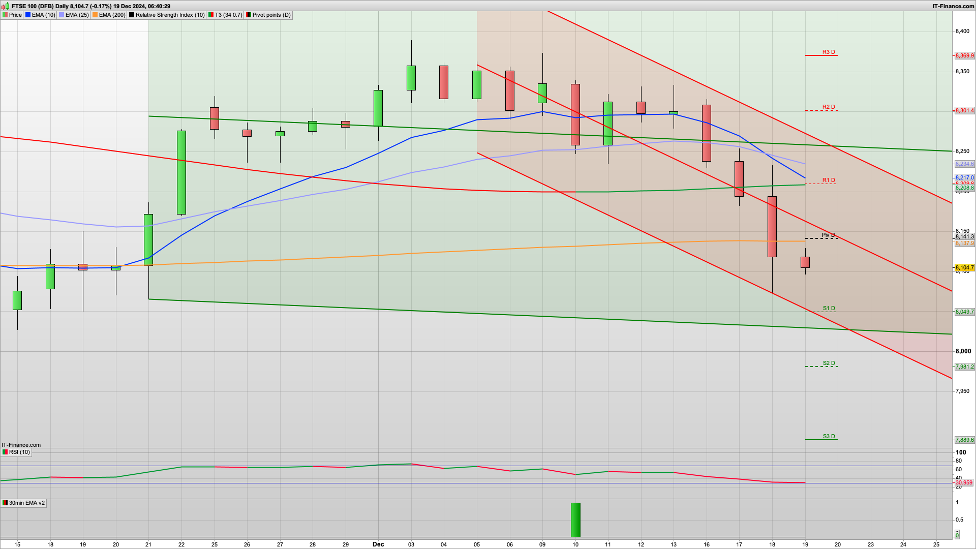Click the 7,981.2 S2 price tag
Screen dimensions: 976x549
[964, 367]
